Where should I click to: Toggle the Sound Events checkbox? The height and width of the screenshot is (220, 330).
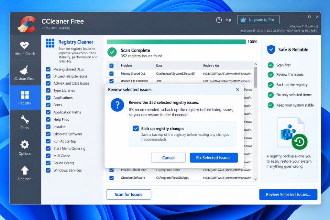click(x=48, y=163)
